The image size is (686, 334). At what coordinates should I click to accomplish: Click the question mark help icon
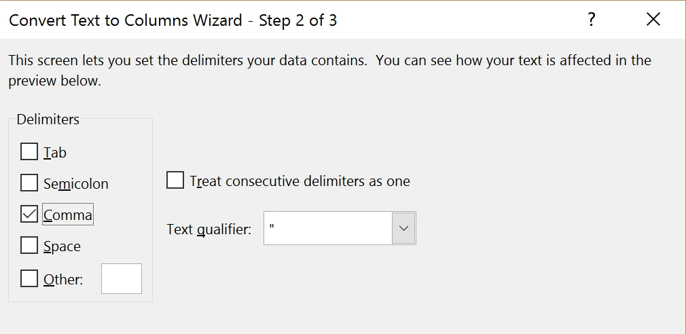coord(591,20)
